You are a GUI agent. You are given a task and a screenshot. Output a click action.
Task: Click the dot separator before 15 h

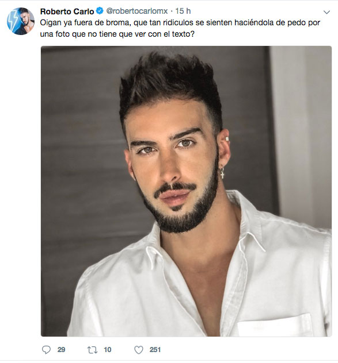[x=172, y=11]
